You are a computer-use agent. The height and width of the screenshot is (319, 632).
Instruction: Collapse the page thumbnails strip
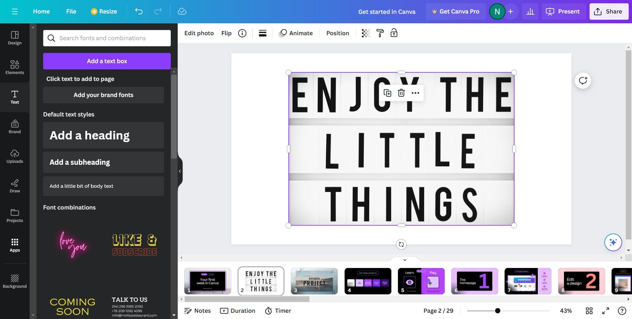[x=405, y=260]
